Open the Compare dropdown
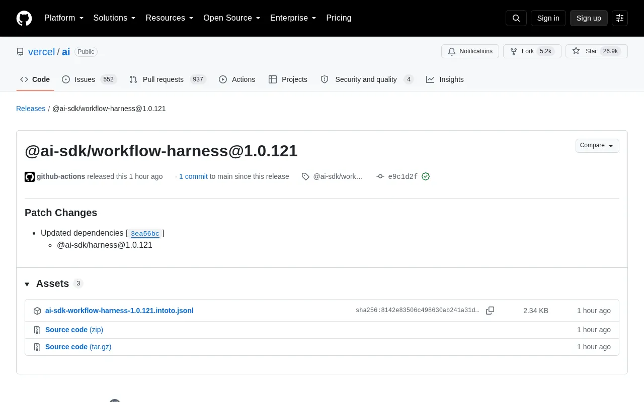The width and height of the screenshot is (644, 402). click(597, 146)
